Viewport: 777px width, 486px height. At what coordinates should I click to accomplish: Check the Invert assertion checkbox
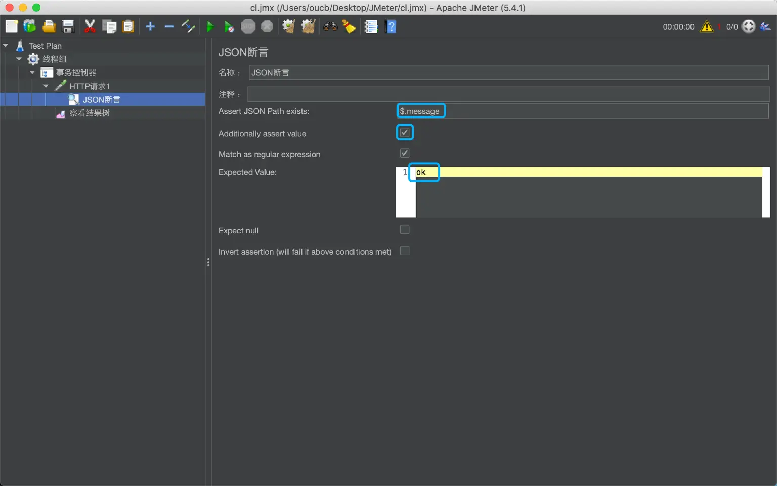pyautogui.click(x=405, y=251)
